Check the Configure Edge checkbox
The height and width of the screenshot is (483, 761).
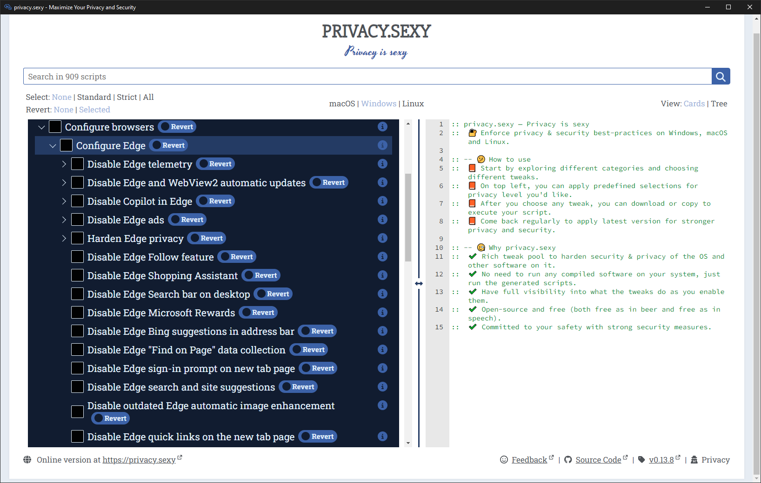(67, 145)
